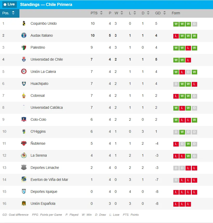213x223 pixels.
Task: Click the Coquimbo Unido club crest
Action: [x=24, y=23]
